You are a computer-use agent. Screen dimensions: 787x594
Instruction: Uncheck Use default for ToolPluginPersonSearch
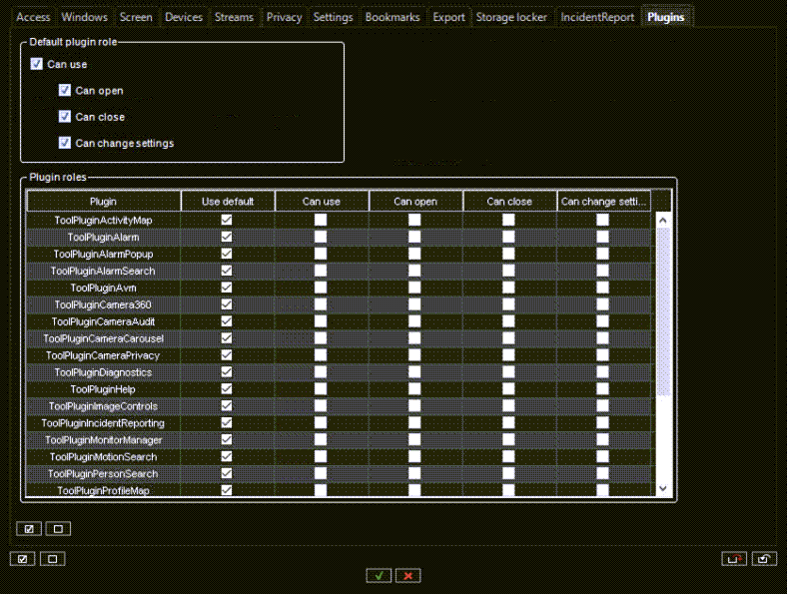pyautogui.click(x=227, y=473)
